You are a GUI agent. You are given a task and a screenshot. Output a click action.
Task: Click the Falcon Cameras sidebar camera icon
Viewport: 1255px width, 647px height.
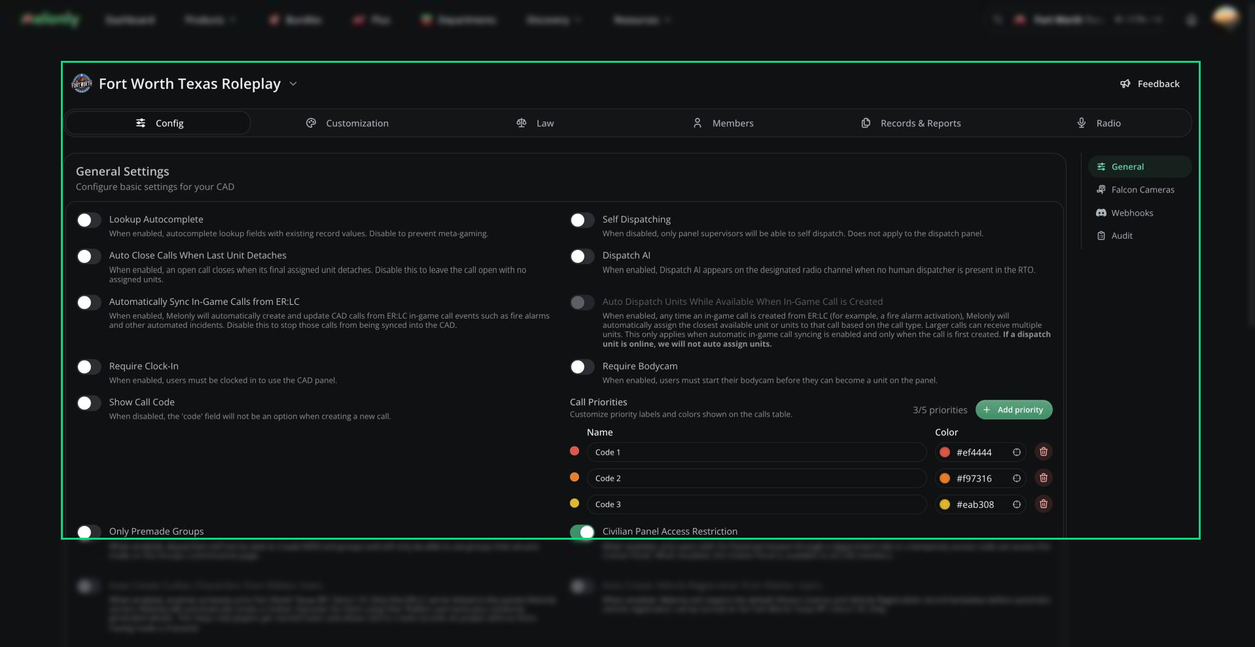[x=1101, y=190]
